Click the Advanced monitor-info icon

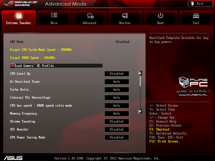(90, 16)
